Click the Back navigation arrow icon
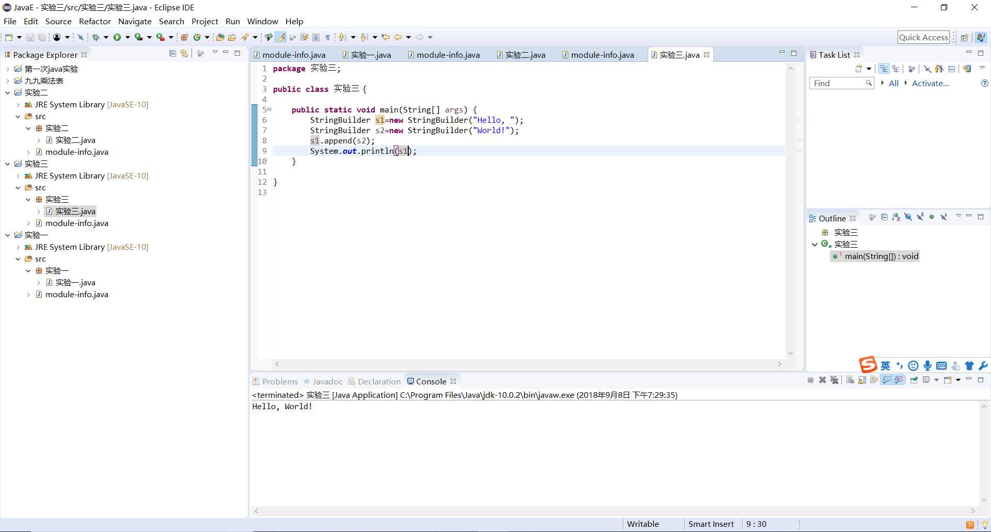The width and height of the screenshot is (991, 532). pos(398,37)
